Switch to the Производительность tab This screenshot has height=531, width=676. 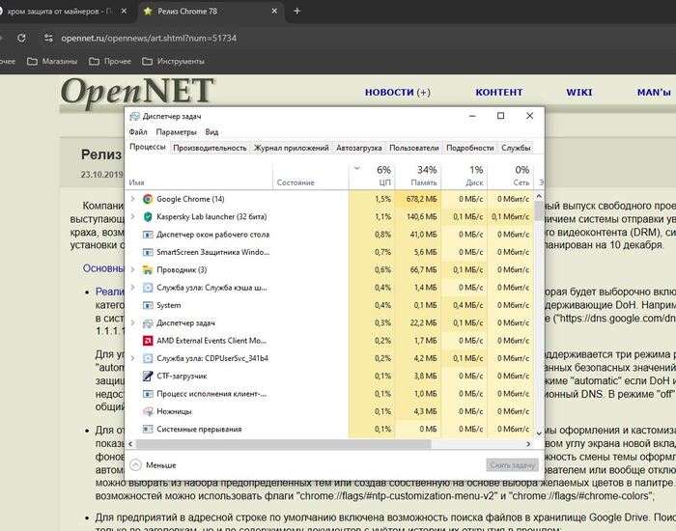210,148
